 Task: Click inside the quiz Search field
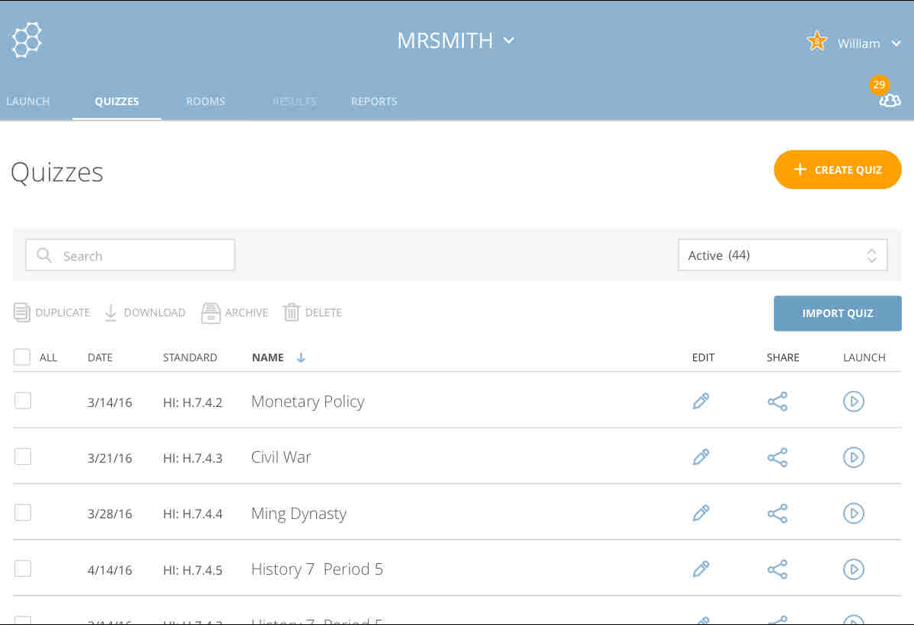(130, 255)
